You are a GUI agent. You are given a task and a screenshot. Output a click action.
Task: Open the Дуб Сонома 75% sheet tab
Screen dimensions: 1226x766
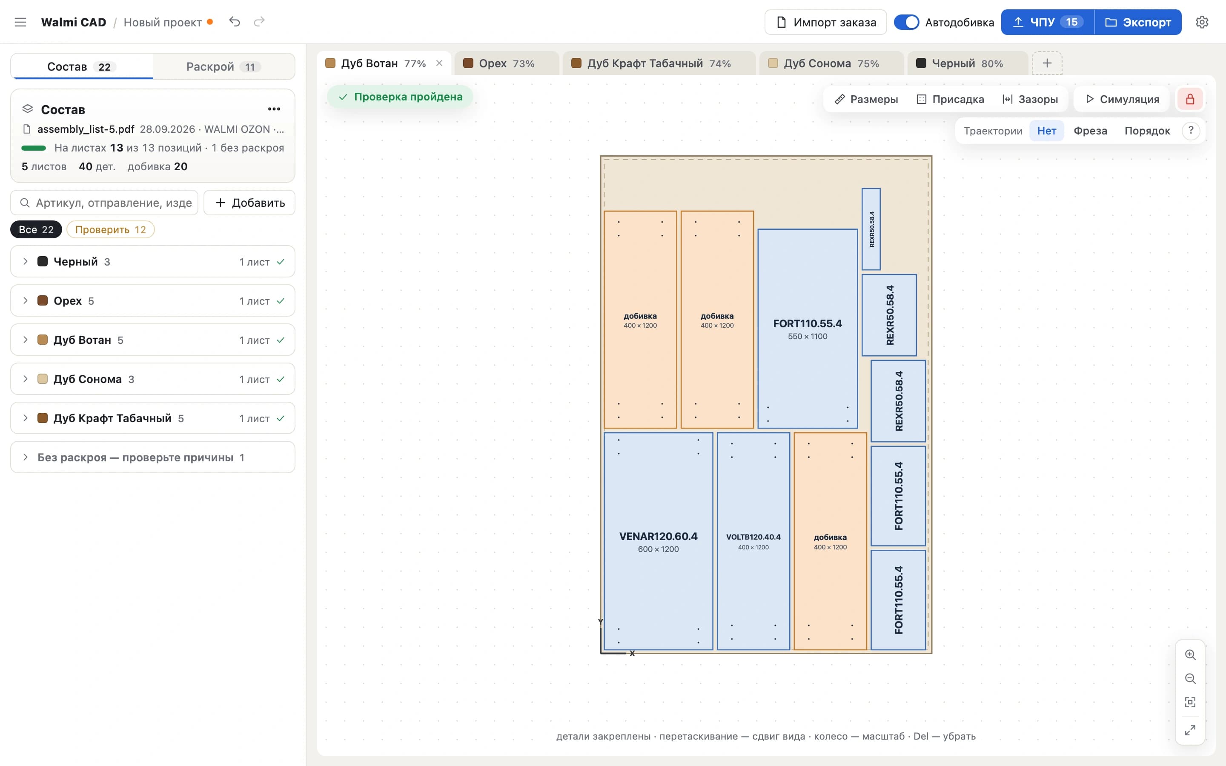[x=831, y=63]
